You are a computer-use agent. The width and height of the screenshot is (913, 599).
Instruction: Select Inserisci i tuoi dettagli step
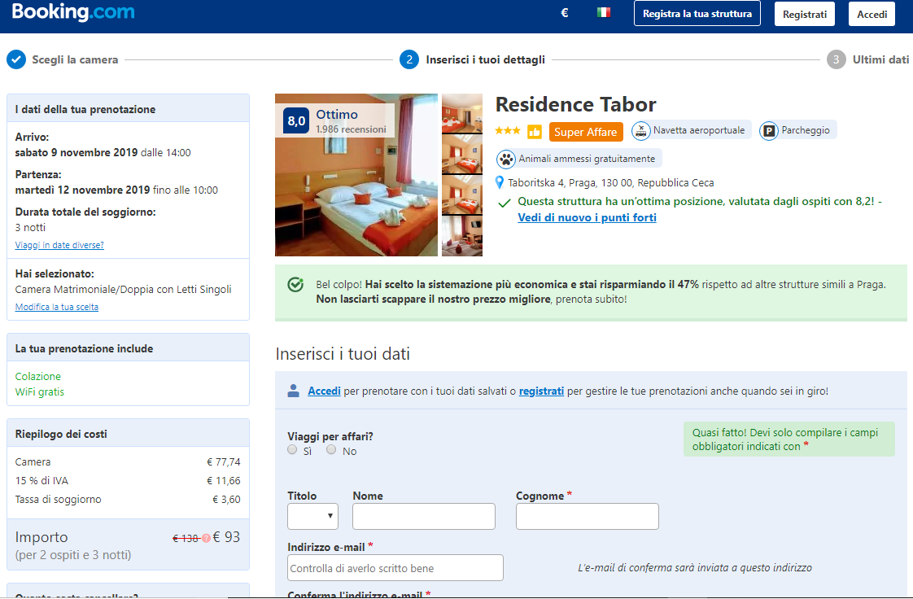click(x=485, y=59)
